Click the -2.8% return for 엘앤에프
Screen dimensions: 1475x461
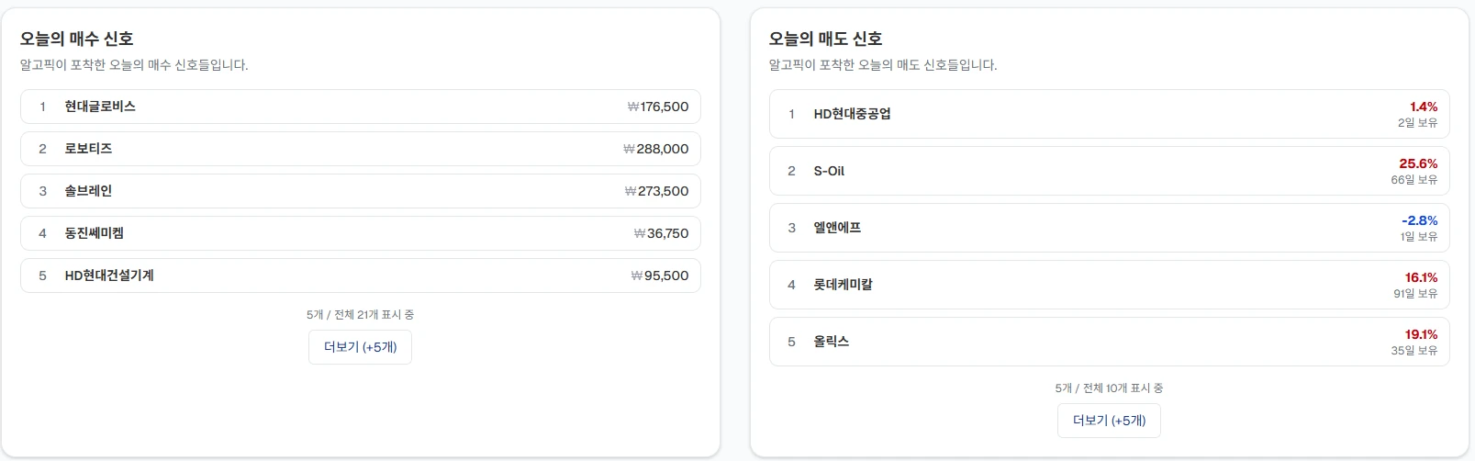pyautogui.click(x=1419, y=220)
